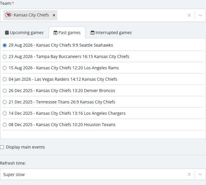Image resolution: width=206 pixels, height=185 pixels.
Task: Select the 14 Dec 2025 Los Angeles Chargers game
Action: [x=4, y=113]
